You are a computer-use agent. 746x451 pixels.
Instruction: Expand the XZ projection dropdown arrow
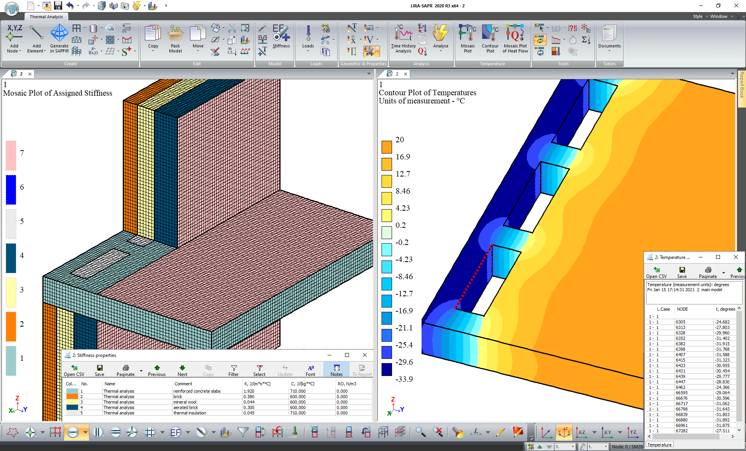[594, 432]
